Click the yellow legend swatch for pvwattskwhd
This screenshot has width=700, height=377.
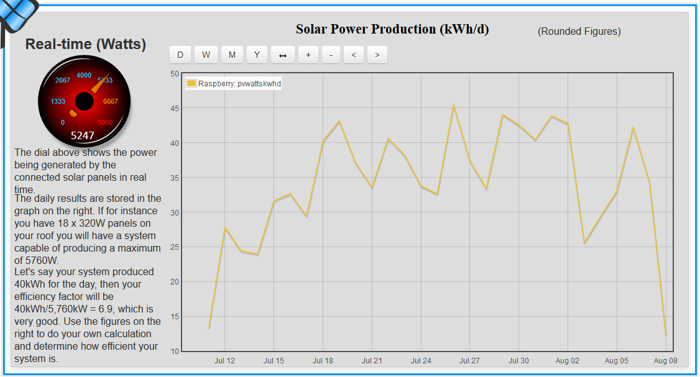191,83
